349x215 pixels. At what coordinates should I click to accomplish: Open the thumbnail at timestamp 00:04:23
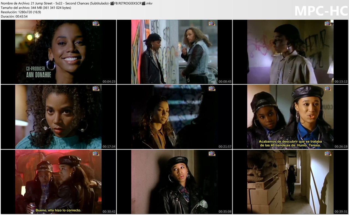(58, 52)
